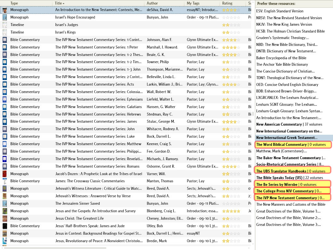333x250 pixels.
Task: Set the star rating for The Jerusalem Sinner Saved
Action: coord(231,204)
